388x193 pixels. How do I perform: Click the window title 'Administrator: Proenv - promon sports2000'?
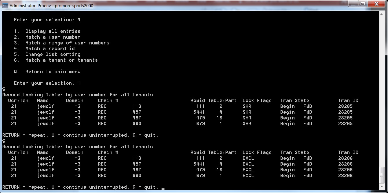(52, 5)
